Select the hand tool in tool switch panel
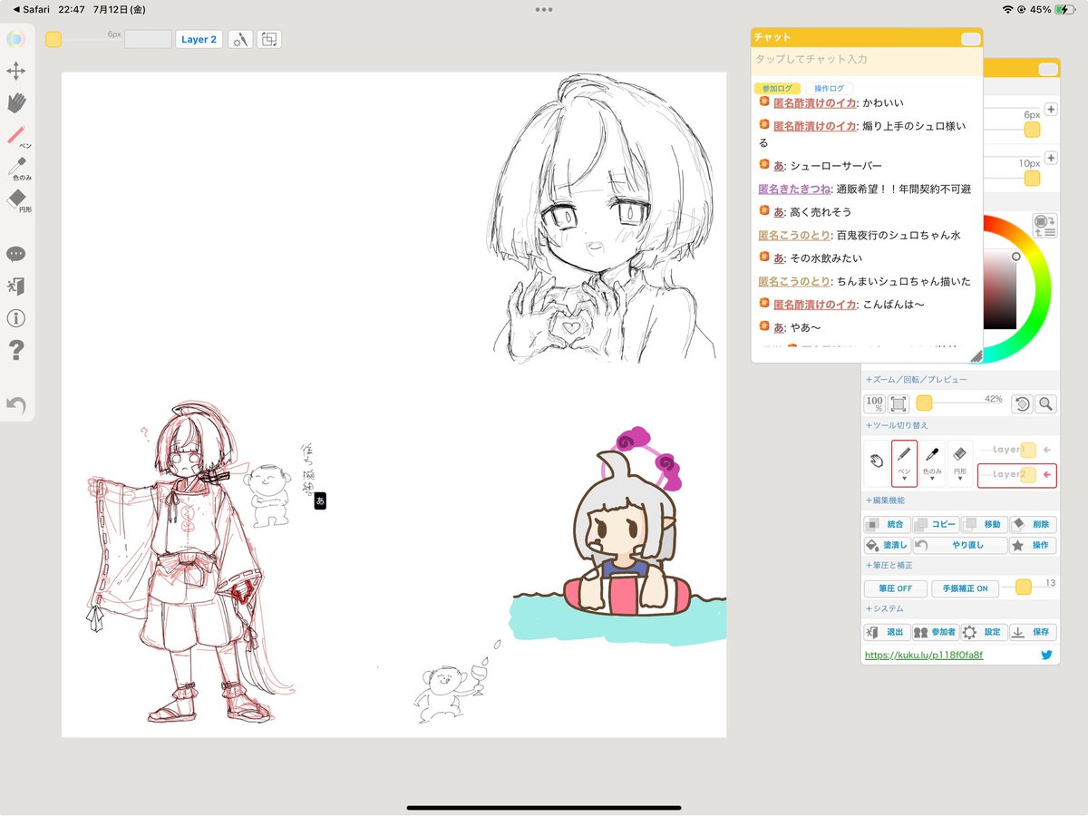Screen dimensions: 1088x816 (876, 461)
